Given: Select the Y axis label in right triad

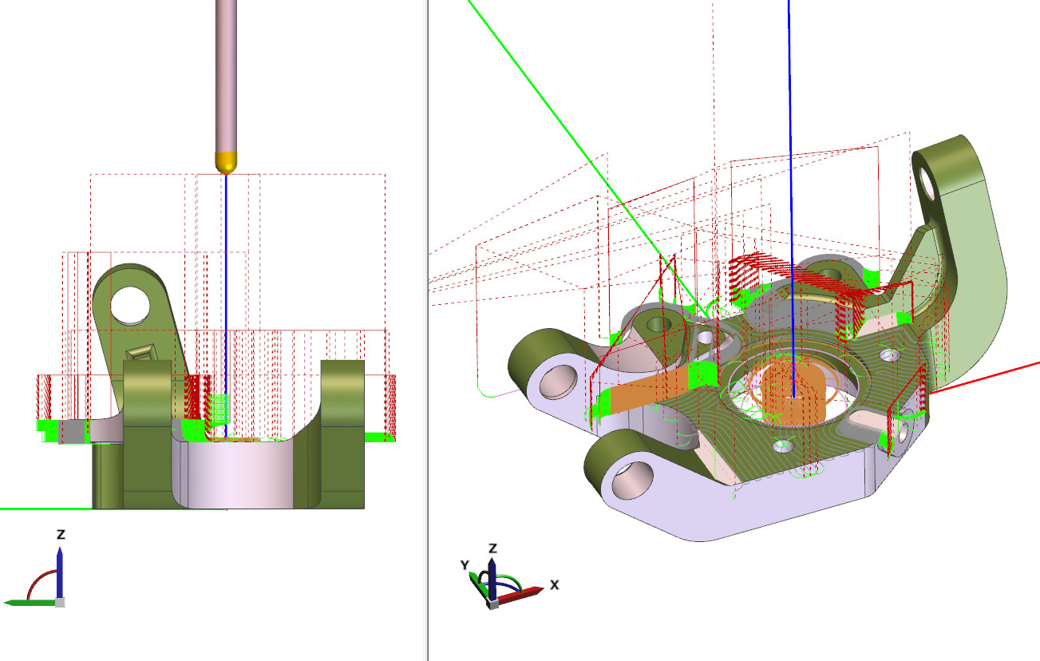Looking at the screenshot, I should (x=464, y=565).
